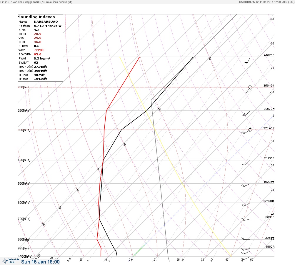Viewport: 295px width, 265px height.
Task: Click the TH500 value '16410ft'
Action: [x=40, y=79]
